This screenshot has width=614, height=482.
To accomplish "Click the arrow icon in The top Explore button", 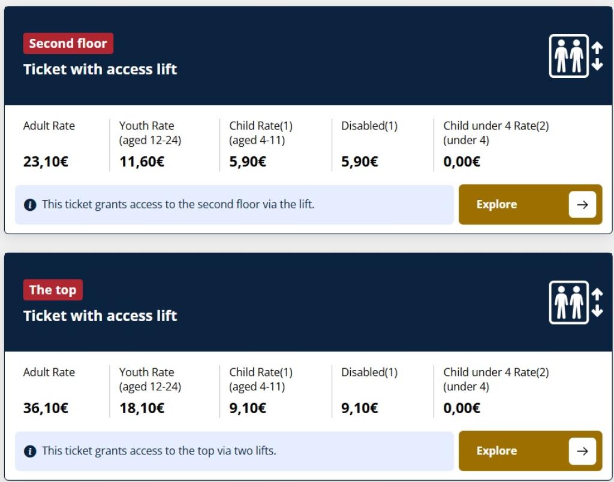I will (x=582, y=451).
